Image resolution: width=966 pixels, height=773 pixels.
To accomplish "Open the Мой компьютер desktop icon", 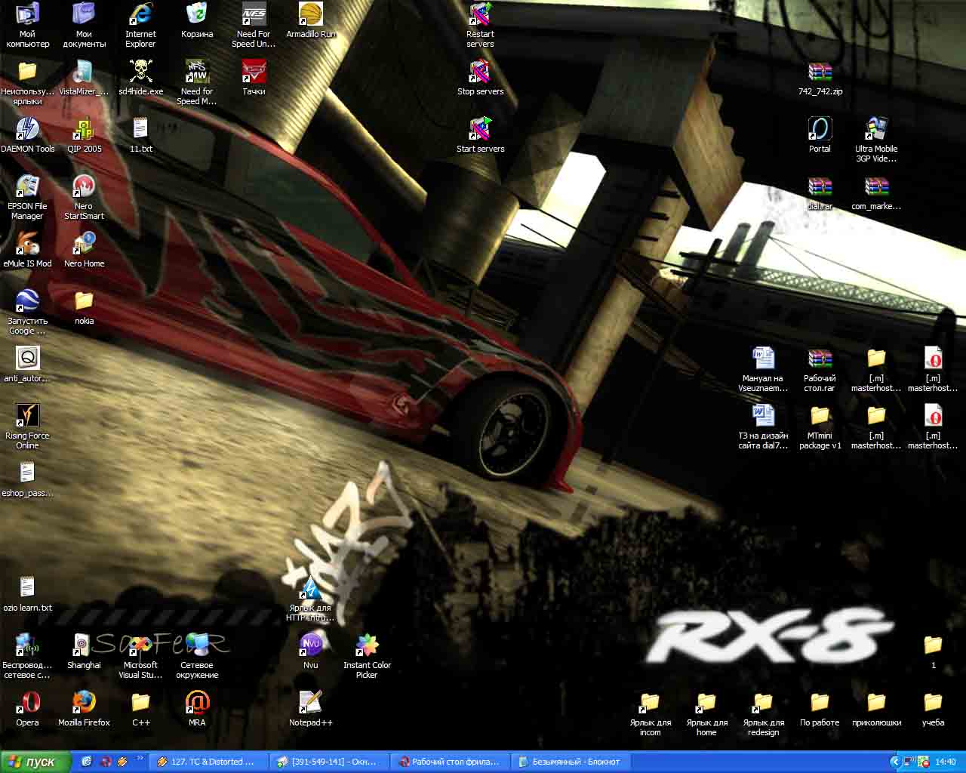I will (x=27, y=24).
